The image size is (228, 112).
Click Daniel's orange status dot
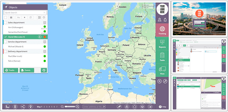coord(44,37)
